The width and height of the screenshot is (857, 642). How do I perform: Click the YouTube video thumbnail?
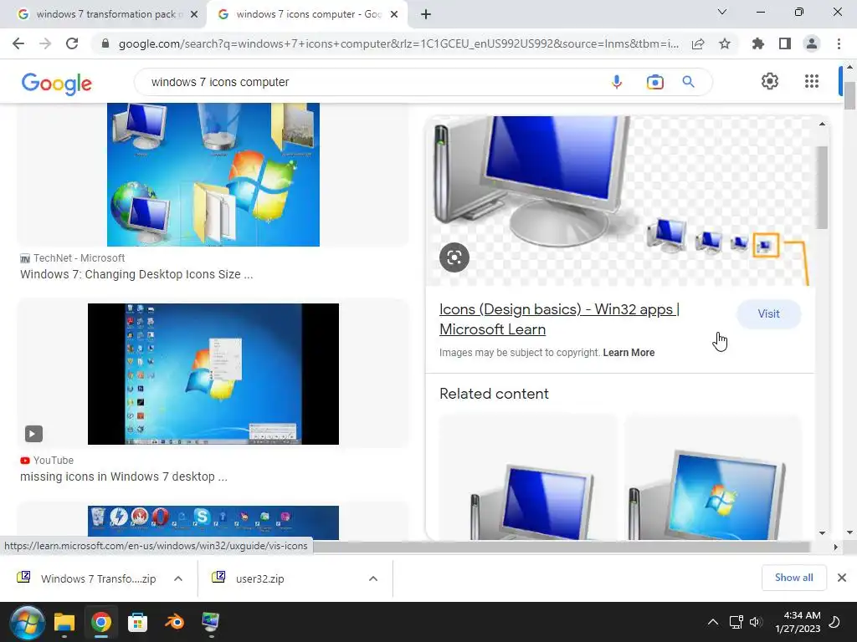[x=213, y=374]
